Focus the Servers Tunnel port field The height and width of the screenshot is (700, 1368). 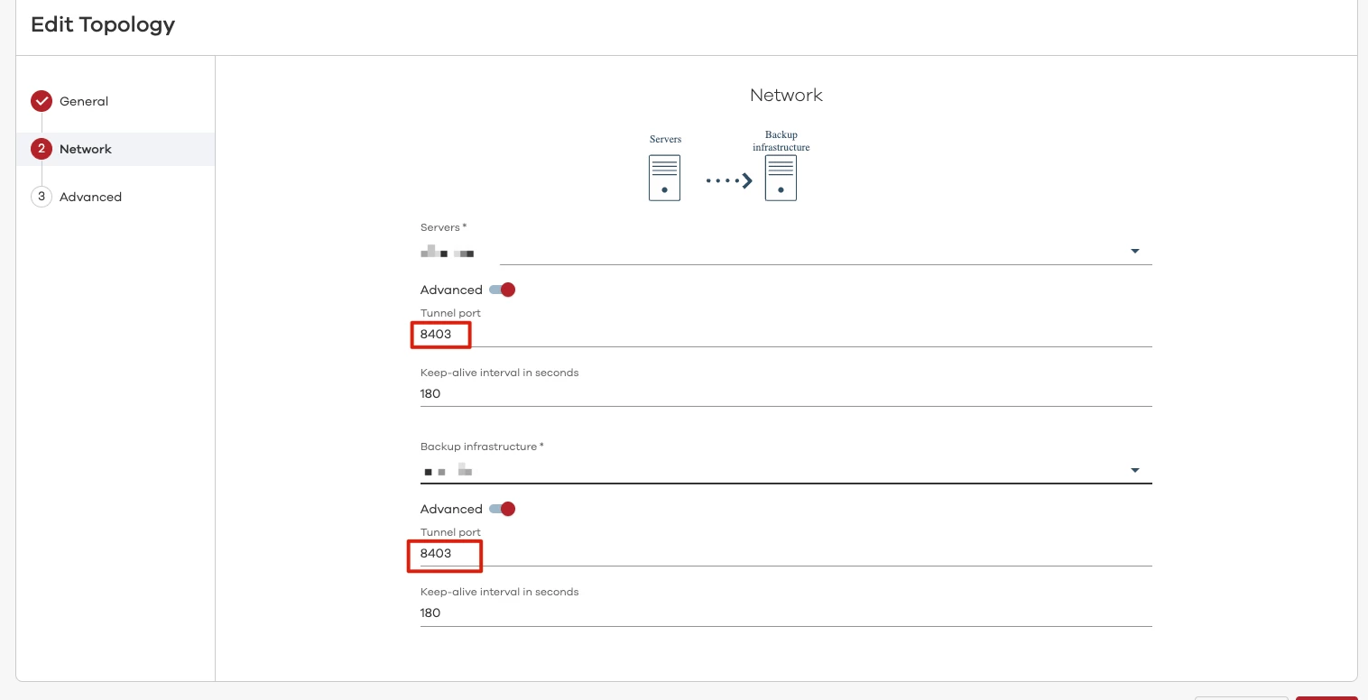click(785, 335)
